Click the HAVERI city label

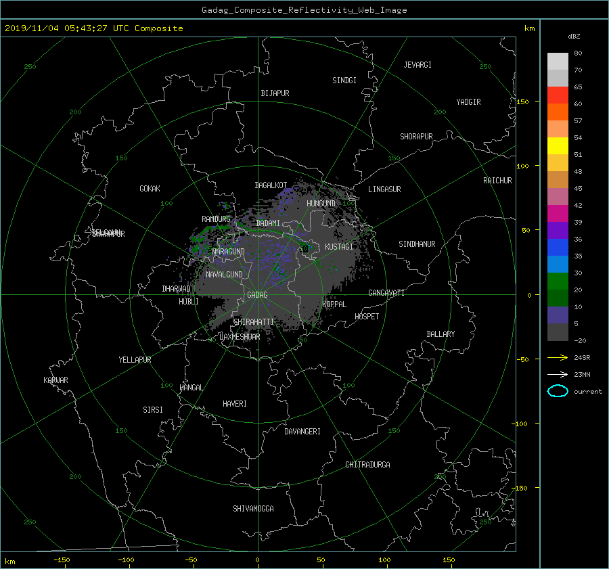[x=235, y=404]
